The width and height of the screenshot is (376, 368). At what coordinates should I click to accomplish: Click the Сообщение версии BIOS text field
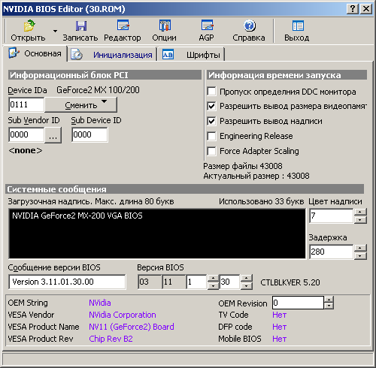click(67, 282)
